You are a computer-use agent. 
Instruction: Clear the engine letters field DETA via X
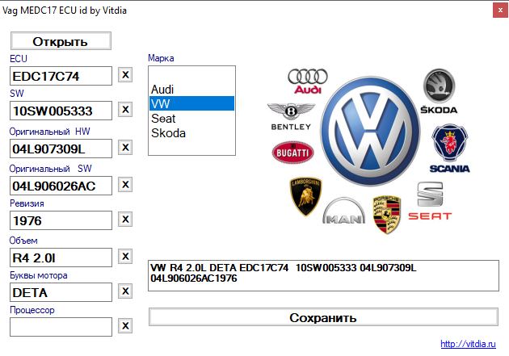[x=125, y=291]
